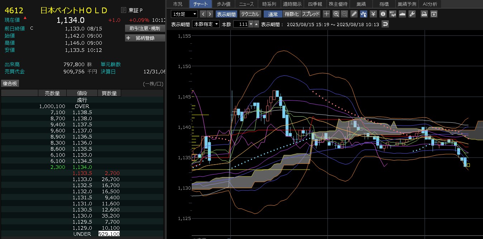Select 通常 chart scale mode
The width and height of the screenshot is (483, 239).
(273, 14)
